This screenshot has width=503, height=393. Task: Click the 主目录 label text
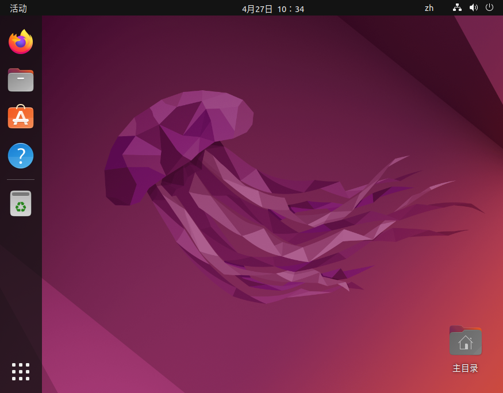point(465,368)
